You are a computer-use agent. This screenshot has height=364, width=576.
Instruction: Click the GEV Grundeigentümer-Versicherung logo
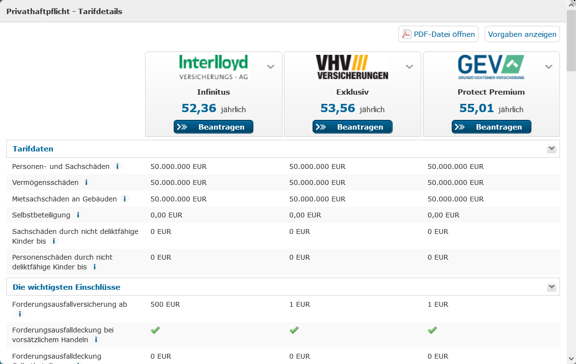[491, 67]
